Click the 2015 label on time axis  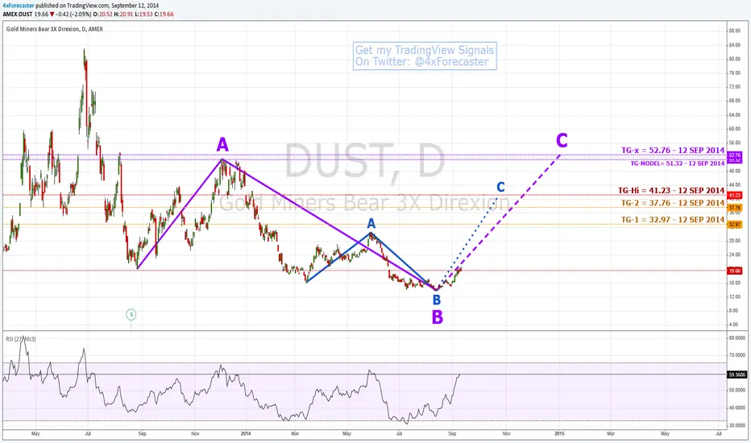(x=559, y=433)
